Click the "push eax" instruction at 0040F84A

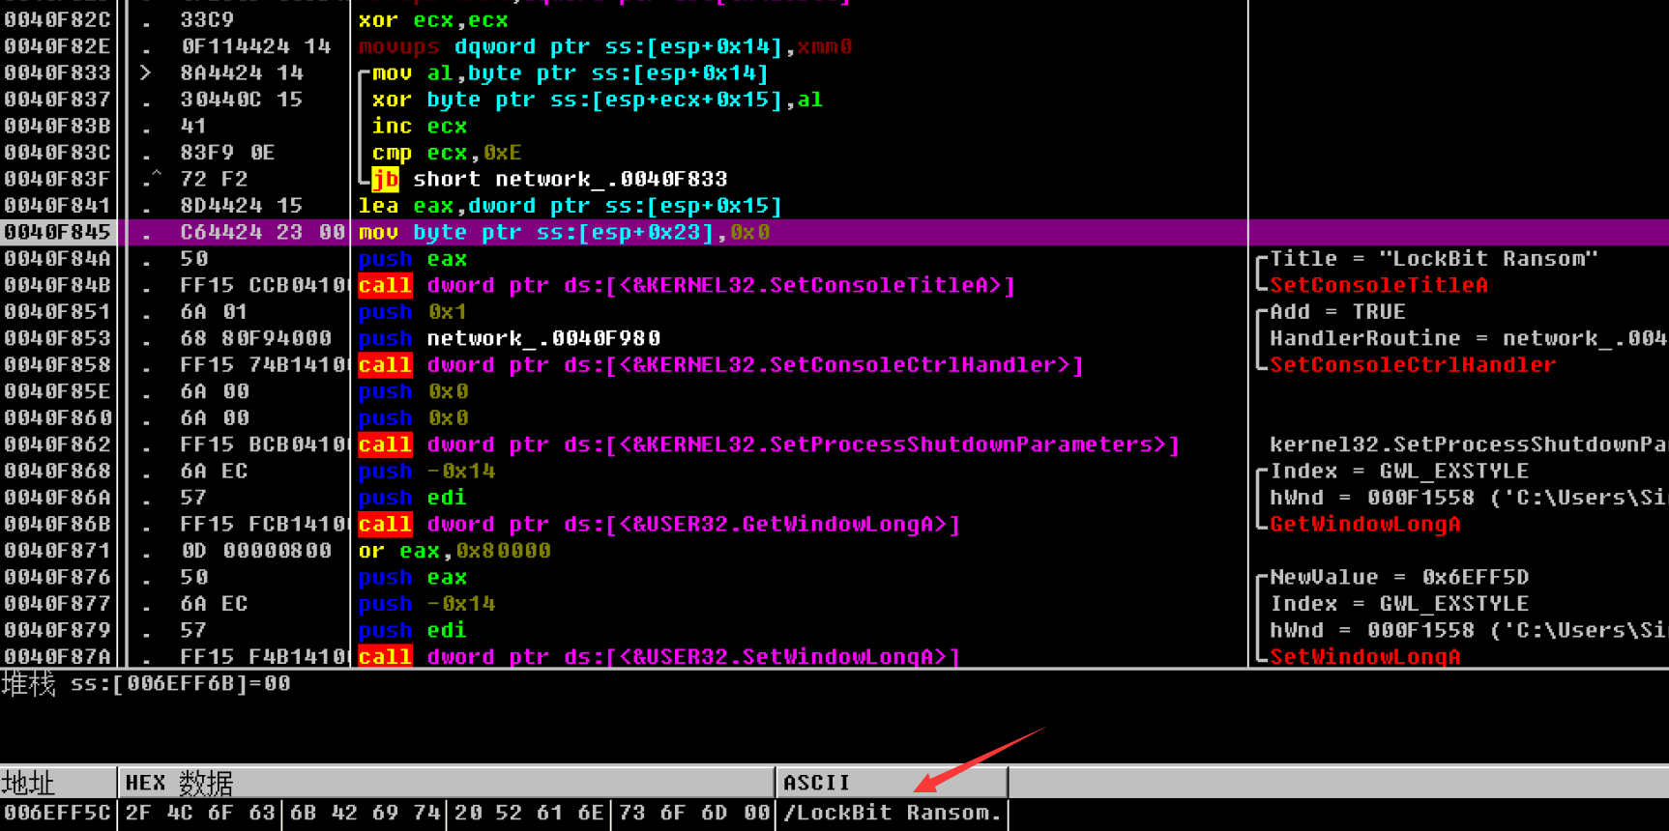[x=413, y=259]
